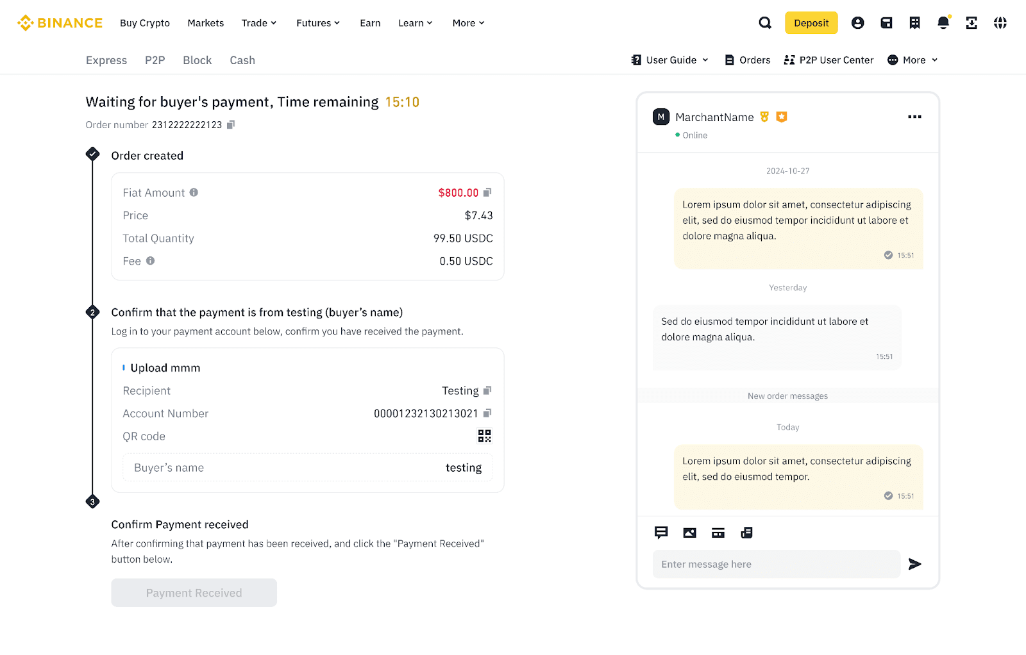
Task: Click the user profile avatar icon
Action: pos(857,23)
